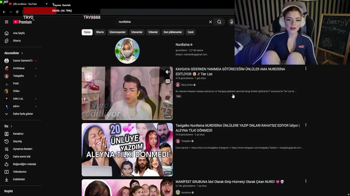Clear the search box with X

pyautogui.click(x=211, y=22)
